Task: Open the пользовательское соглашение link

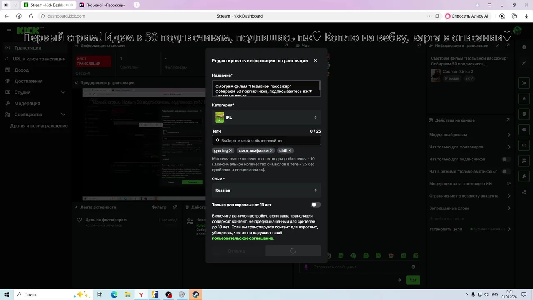Action: pyautogui.click(x=242, y=238)
